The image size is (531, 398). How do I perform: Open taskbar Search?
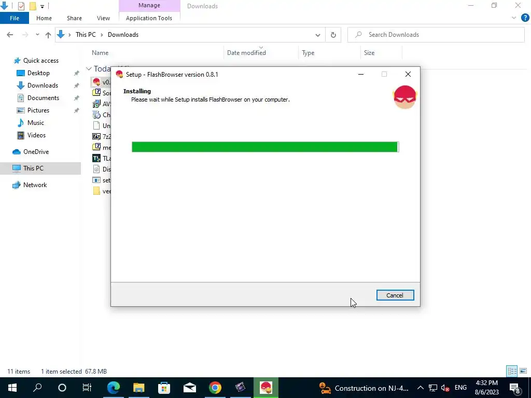tap(37, 388)
